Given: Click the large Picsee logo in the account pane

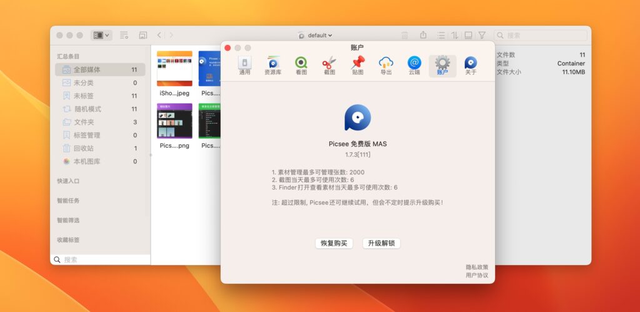Looking at the screenshot, I should coord(357,118).
